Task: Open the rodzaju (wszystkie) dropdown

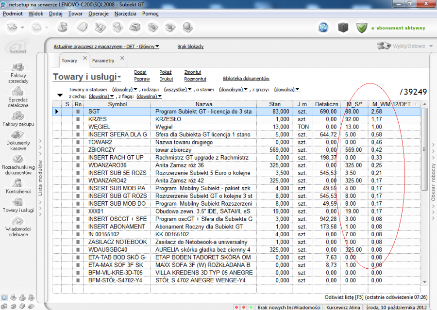Action: (178, 89)
